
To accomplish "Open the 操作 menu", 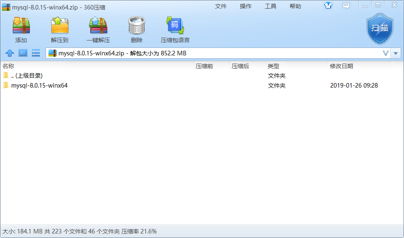I will pos(246,6).
